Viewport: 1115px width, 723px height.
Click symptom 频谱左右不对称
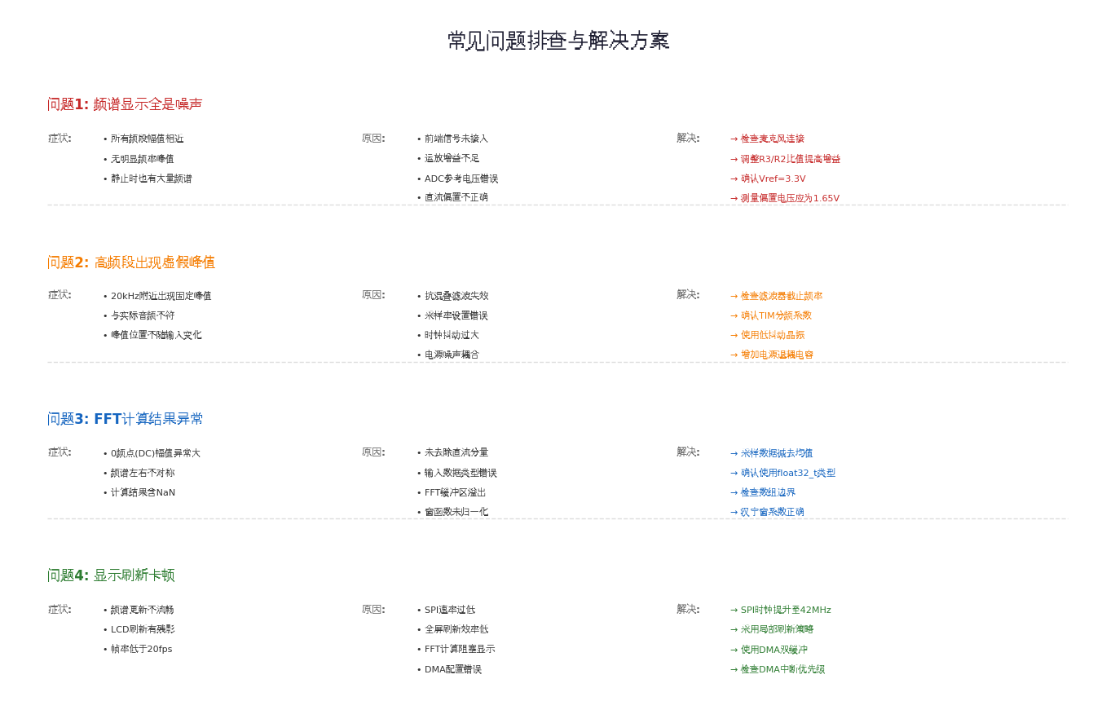click(x=143, y=473)
